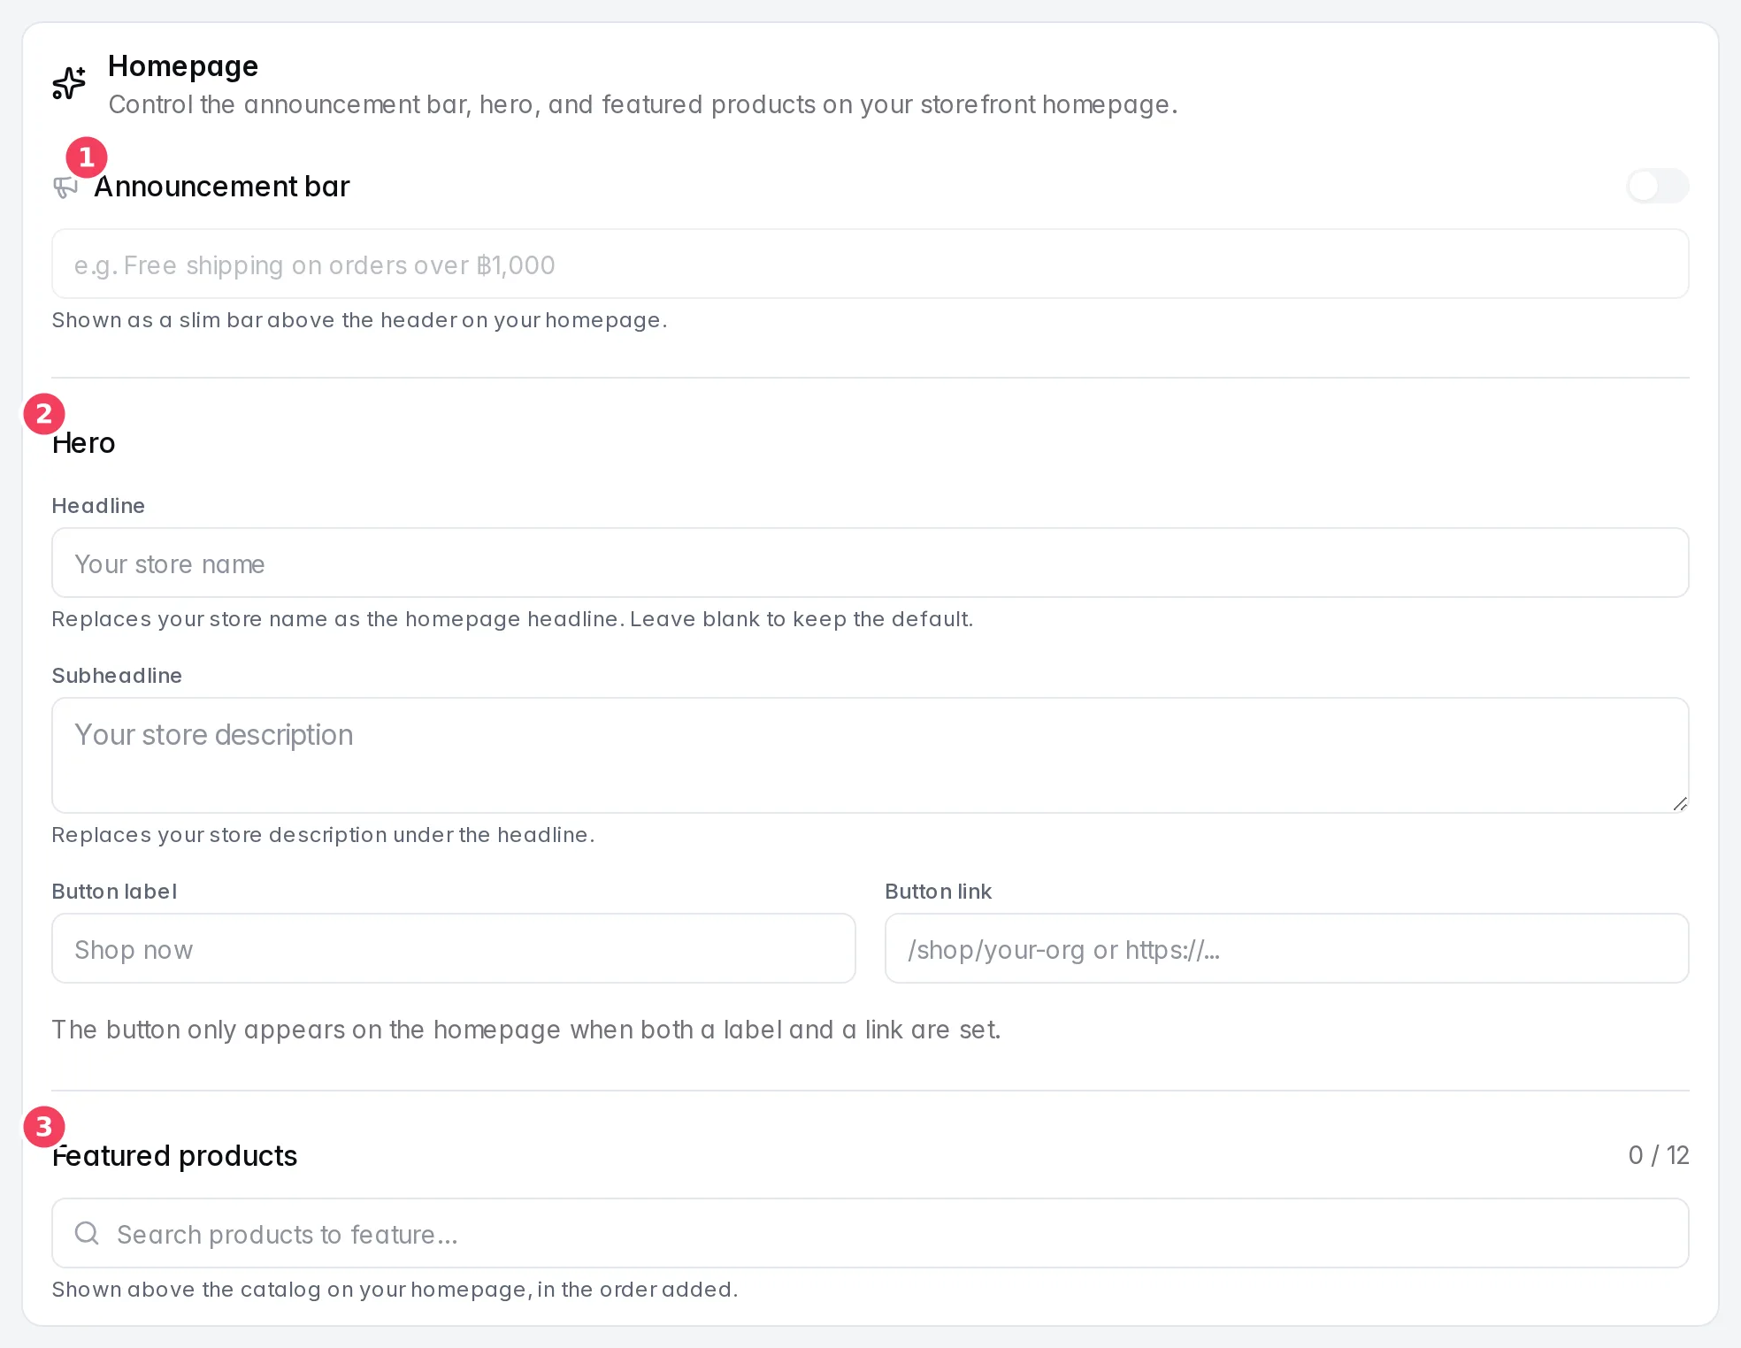Image resolution: width=1741 pixels, height=1348 pixels.
Task: Click the megaphone icon by Announcement bar
Action: [65, 187]
